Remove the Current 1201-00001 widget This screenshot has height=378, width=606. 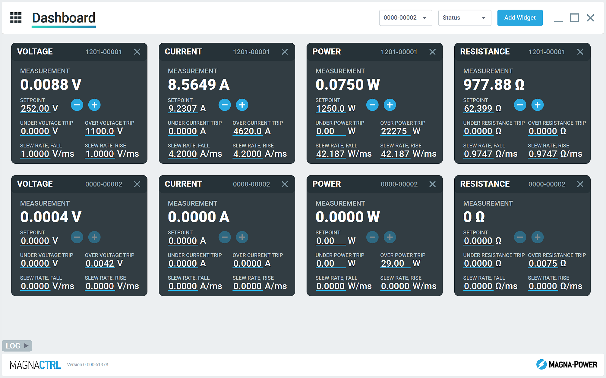pos(285,52)
